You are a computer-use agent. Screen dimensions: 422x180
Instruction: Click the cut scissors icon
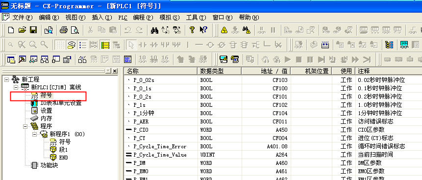coord(90,30)
